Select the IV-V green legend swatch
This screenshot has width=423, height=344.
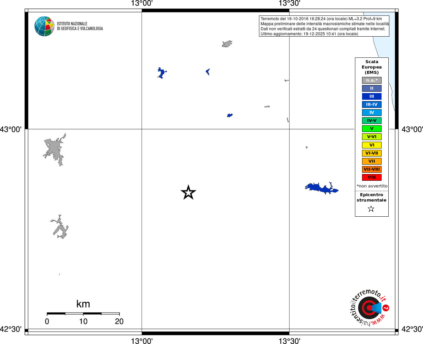[x=372, y=121]
